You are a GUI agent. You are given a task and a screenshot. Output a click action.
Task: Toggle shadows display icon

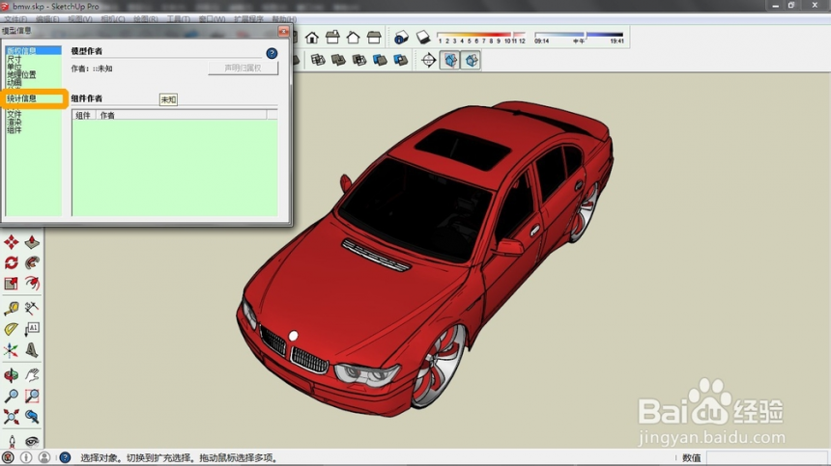pos(423,38)
